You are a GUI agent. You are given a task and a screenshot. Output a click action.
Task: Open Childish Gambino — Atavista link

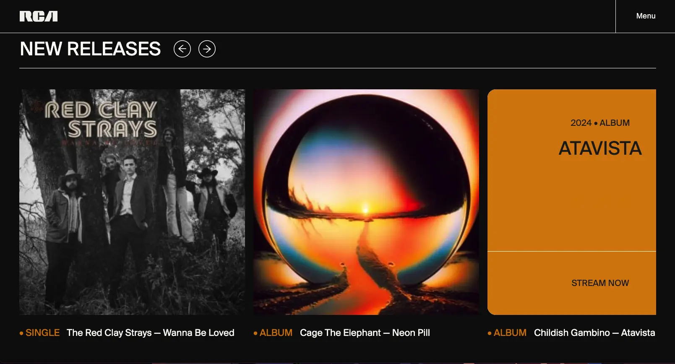(x=594, y=333)
